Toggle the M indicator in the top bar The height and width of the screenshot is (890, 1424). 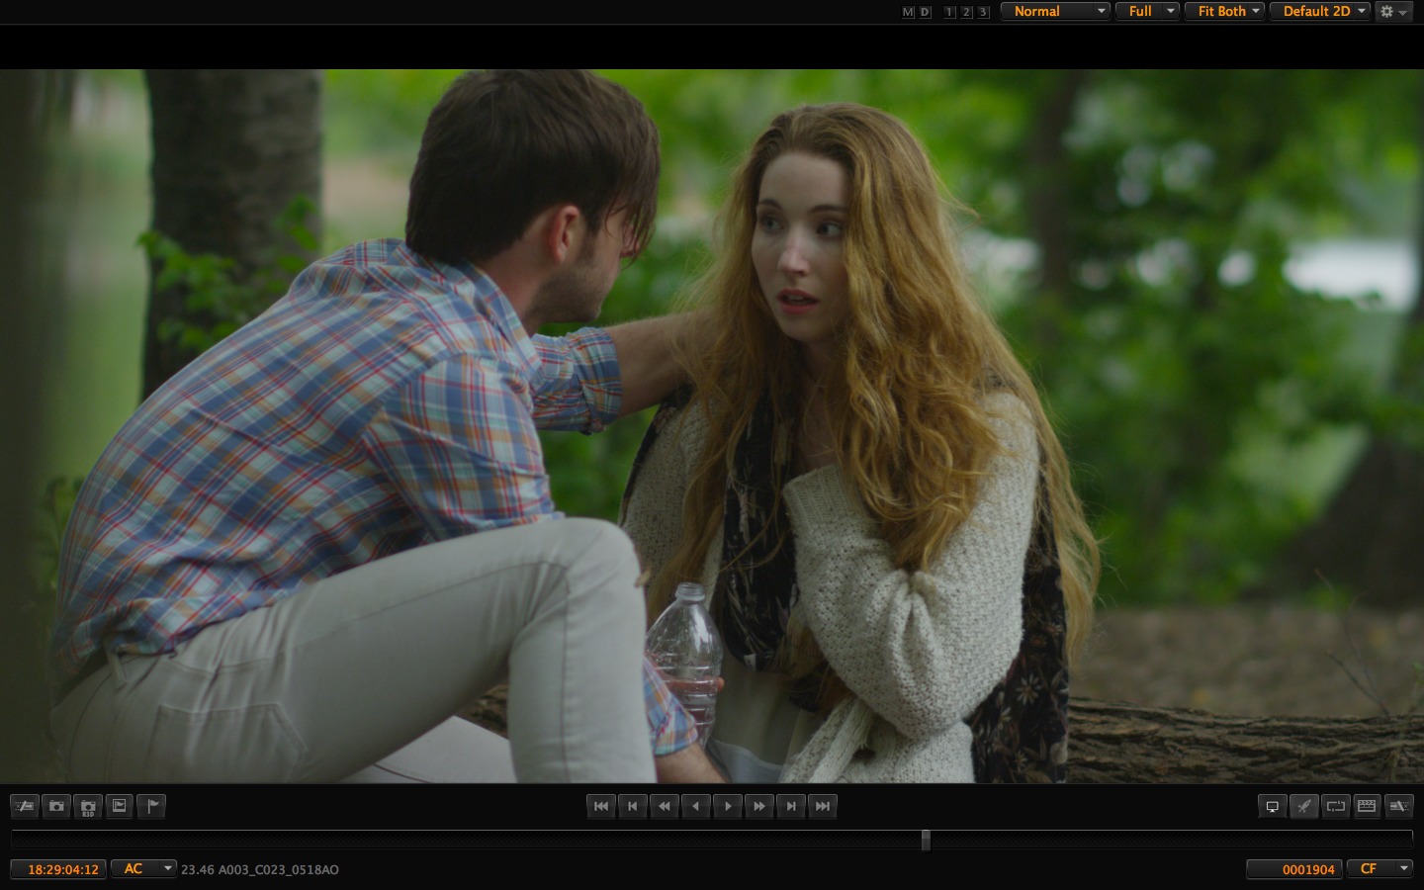[908, 12]
